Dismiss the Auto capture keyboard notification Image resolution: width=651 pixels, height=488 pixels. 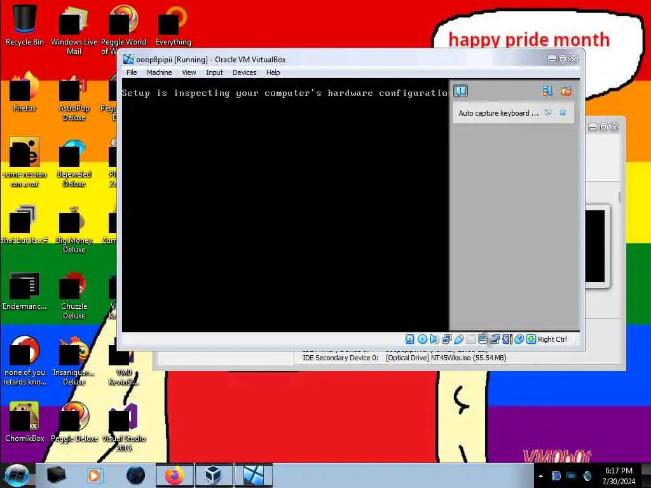563,113
